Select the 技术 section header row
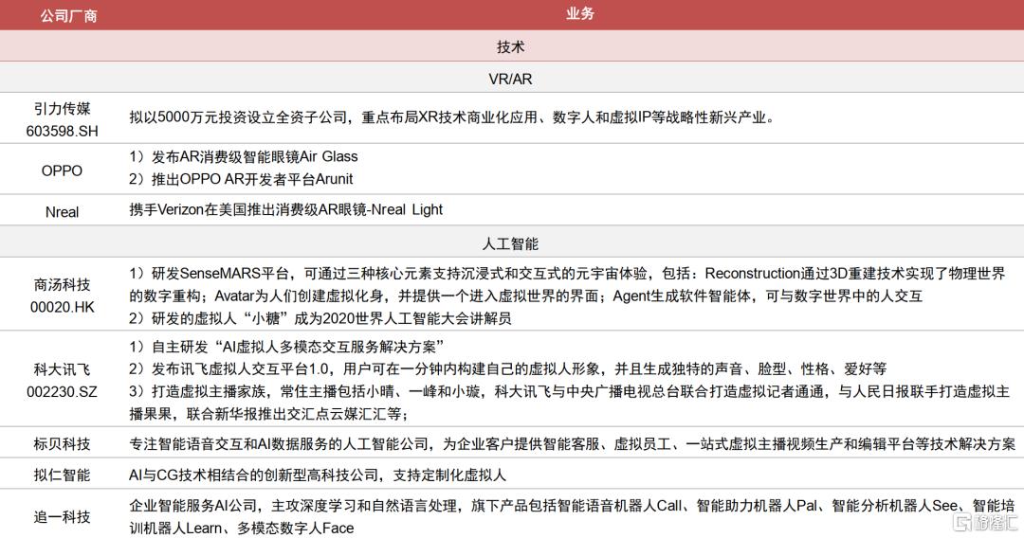 511,46
